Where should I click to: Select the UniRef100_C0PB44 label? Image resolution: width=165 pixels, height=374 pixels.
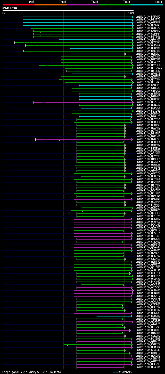148,34
